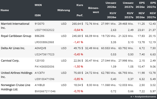The image size is (157, 99).
Task: Select WKN 913070
Action: [x=39, y=24]
